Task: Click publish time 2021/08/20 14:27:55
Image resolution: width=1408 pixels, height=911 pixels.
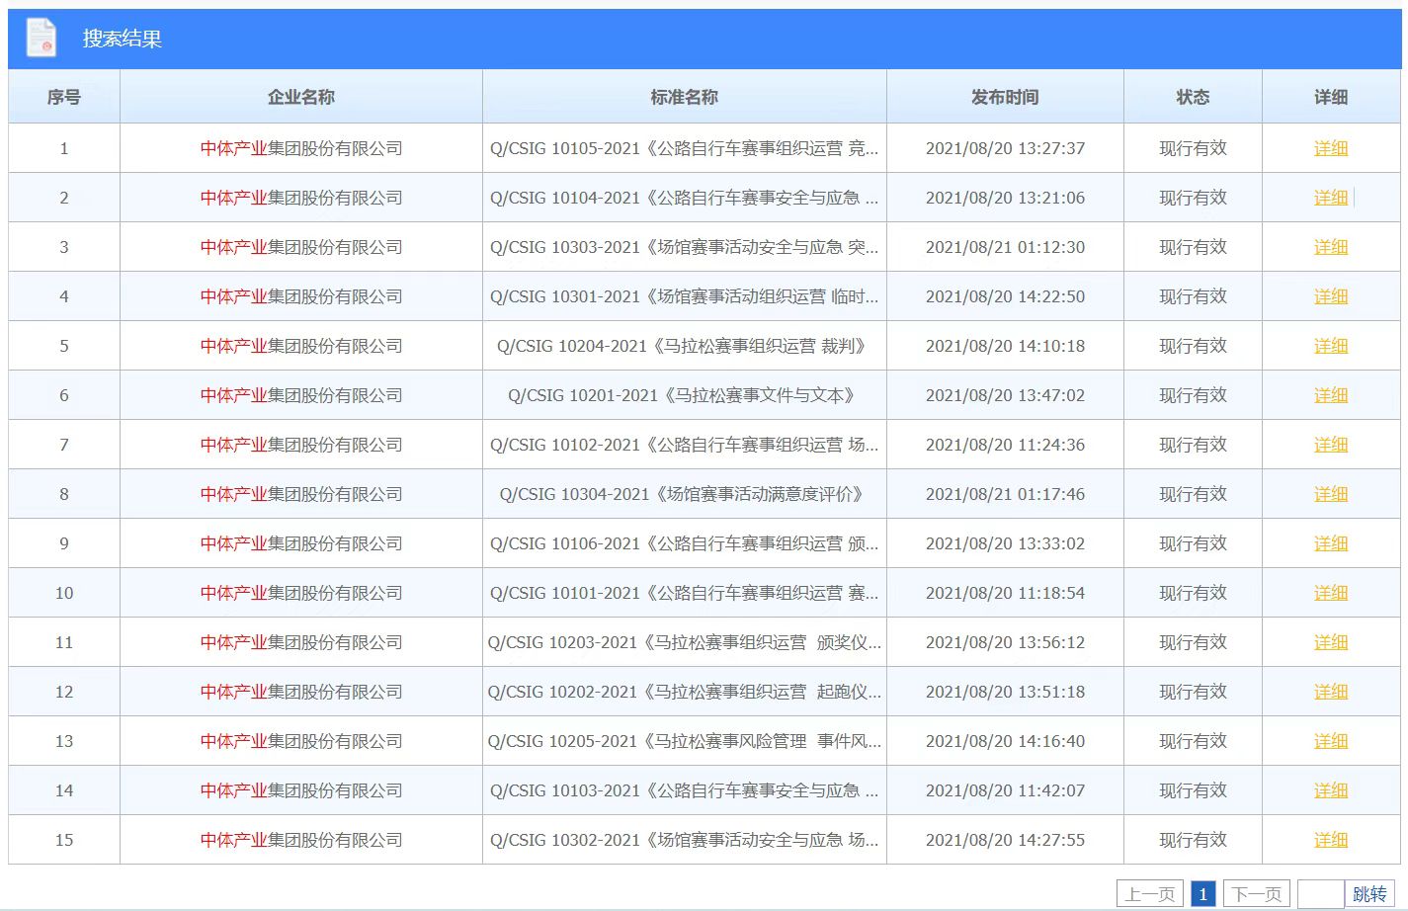Action: tap(1005, 840)
